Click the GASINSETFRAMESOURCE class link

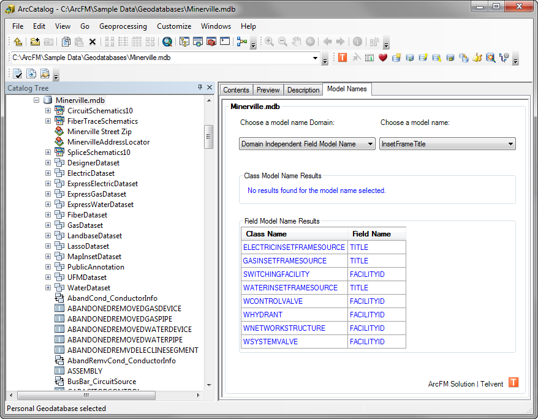[285, 260]
